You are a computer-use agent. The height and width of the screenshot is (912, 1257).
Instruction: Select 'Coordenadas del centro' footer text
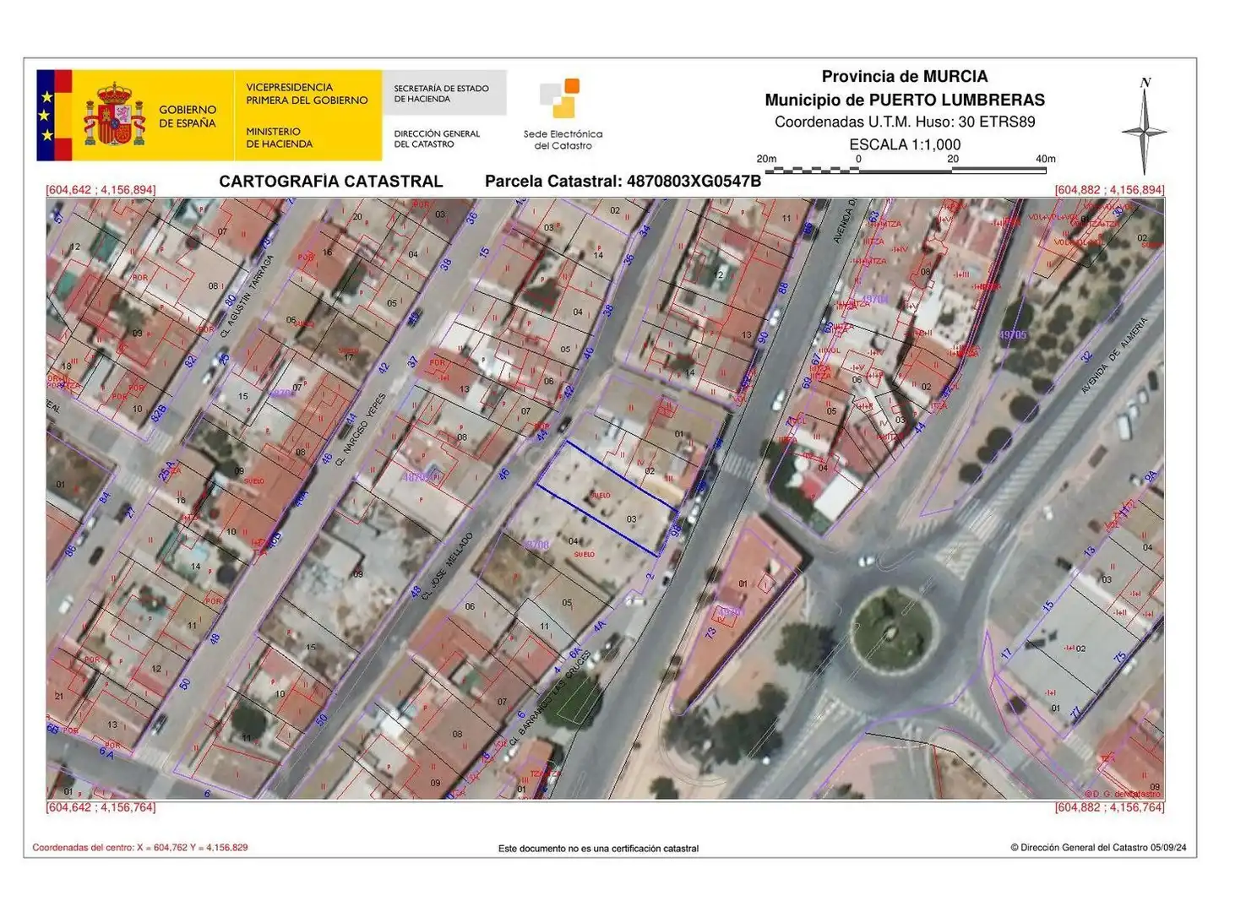pyautogui.click(x=140, y=847)
